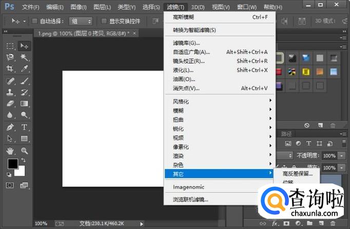Open the 文件(F) menu

(31, 7)
